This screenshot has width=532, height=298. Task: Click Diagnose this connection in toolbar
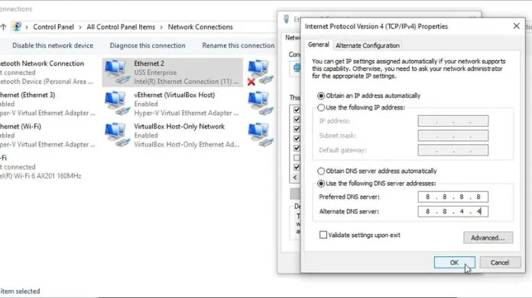point(148,45)
